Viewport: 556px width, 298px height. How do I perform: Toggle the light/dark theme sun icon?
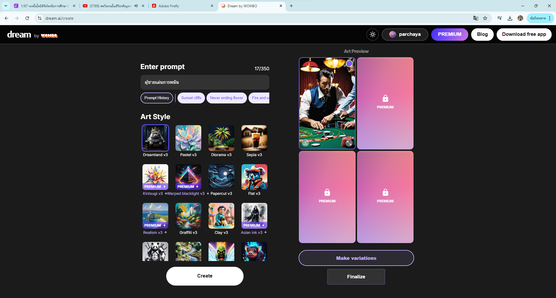pos(372,34)
